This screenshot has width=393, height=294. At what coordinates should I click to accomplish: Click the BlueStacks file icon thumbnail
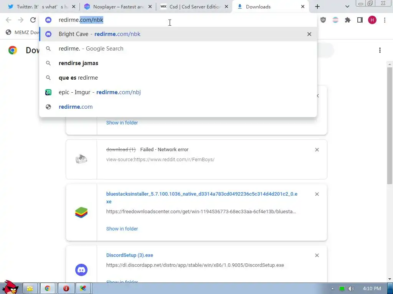(x=81, y=212)
